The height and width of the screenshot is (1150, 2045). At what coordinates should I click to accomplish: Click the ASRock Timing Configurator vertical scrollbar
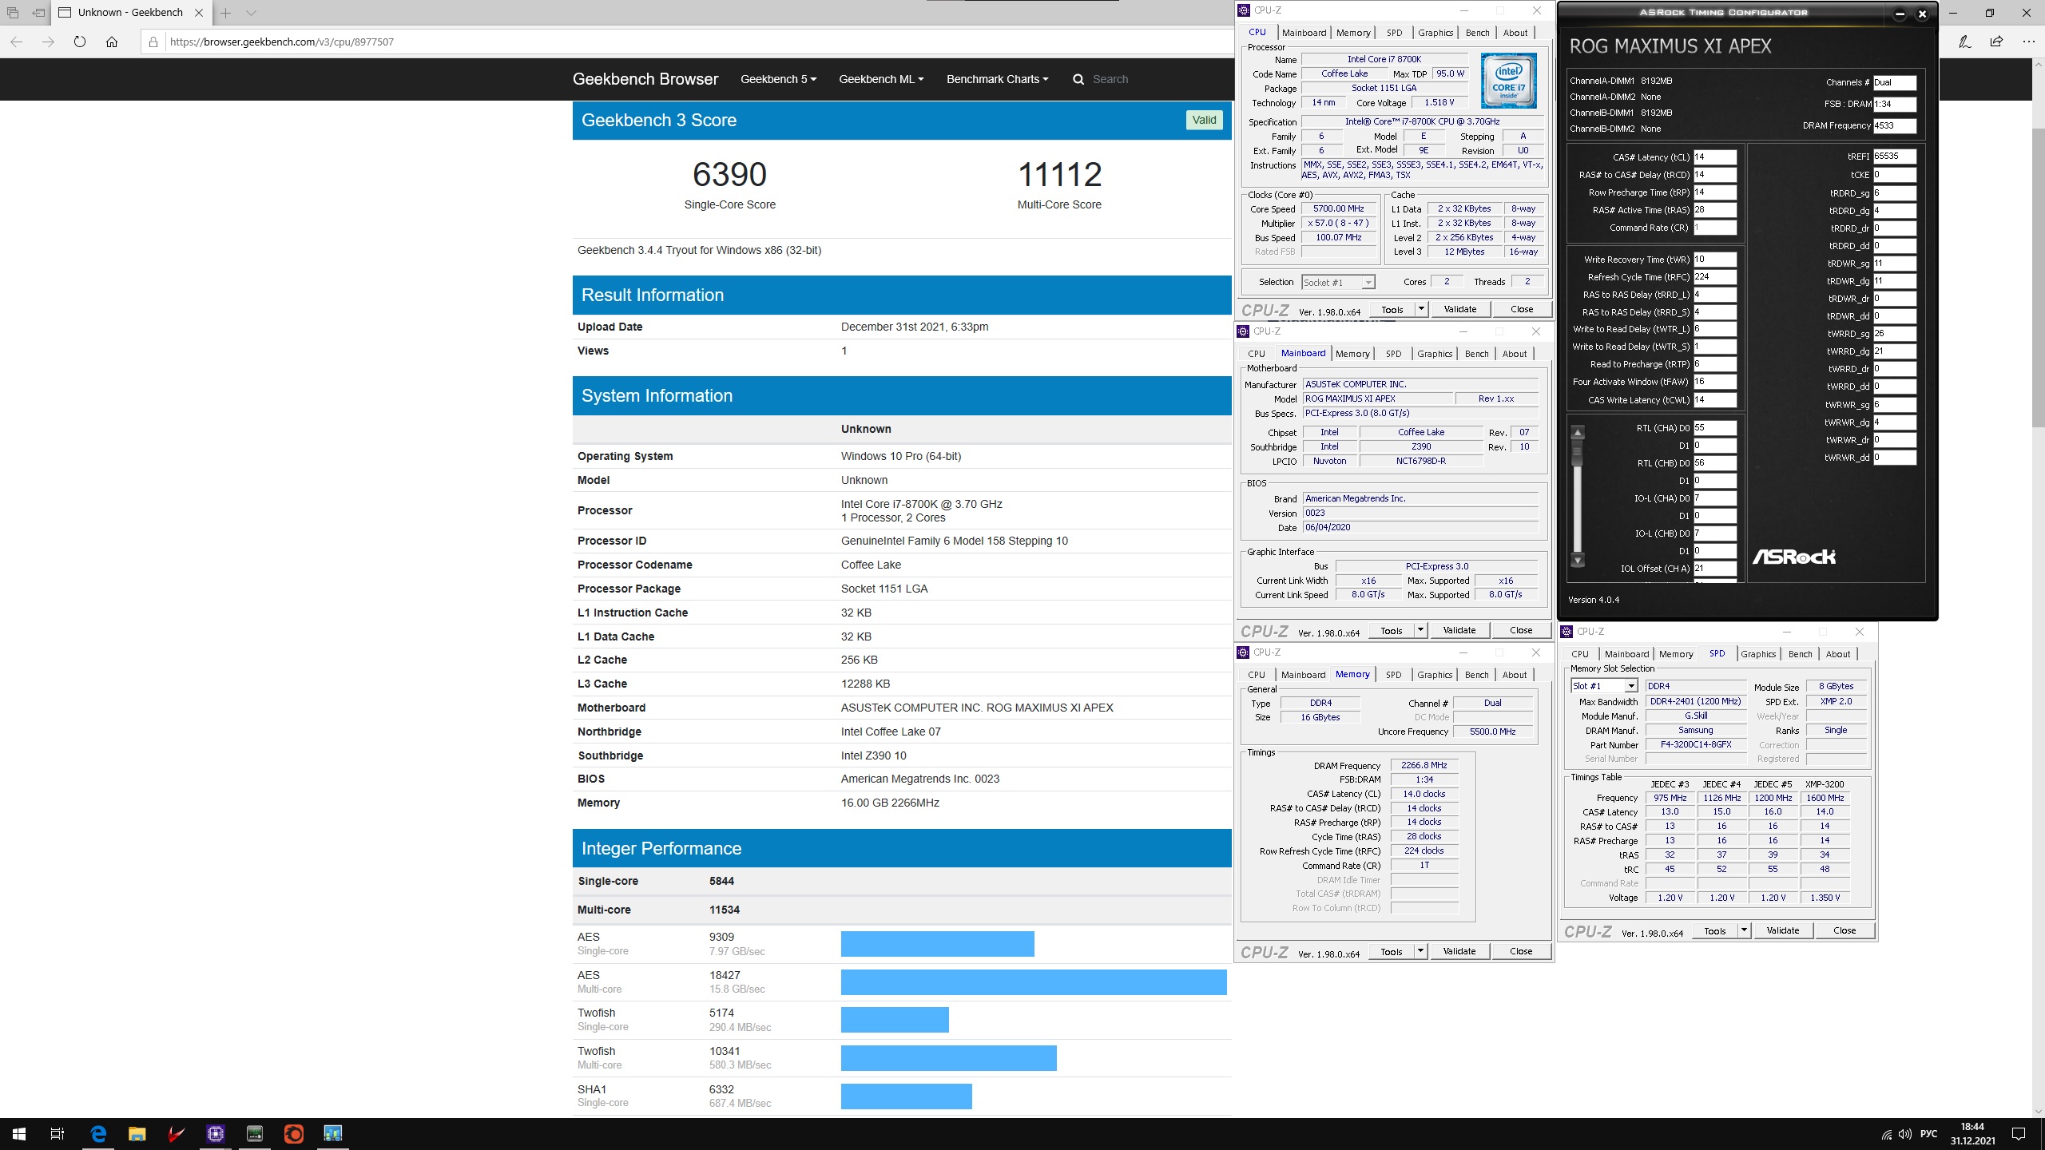point(1578,495)
